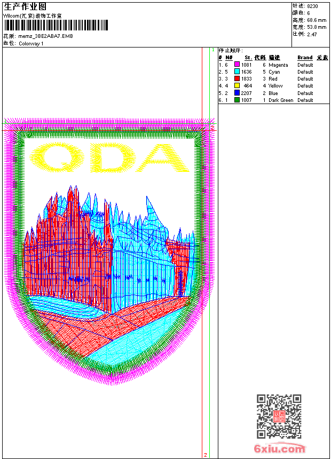Click the barcode under the title
The image size is (331, 459).
[x=56, y=25]
